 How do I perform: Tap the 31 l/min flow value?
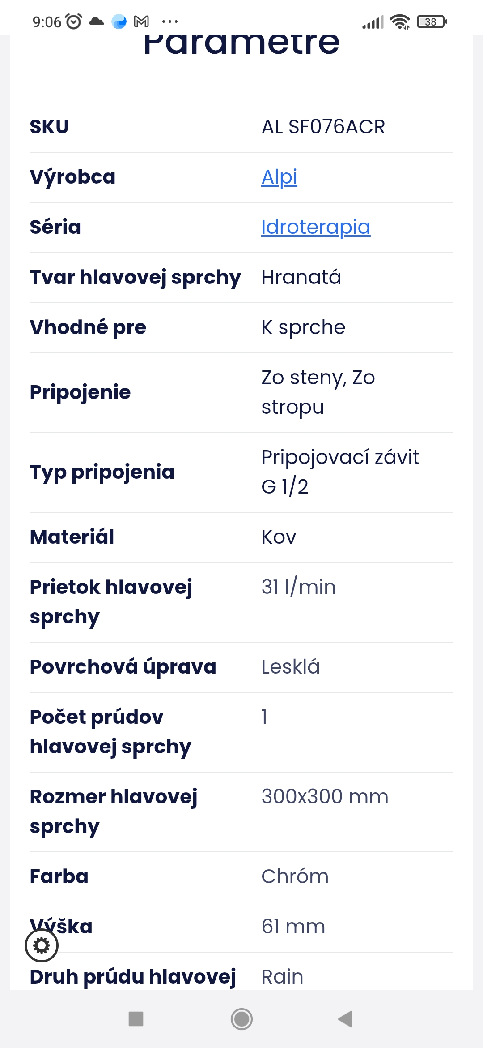click(x=298, y=587)
